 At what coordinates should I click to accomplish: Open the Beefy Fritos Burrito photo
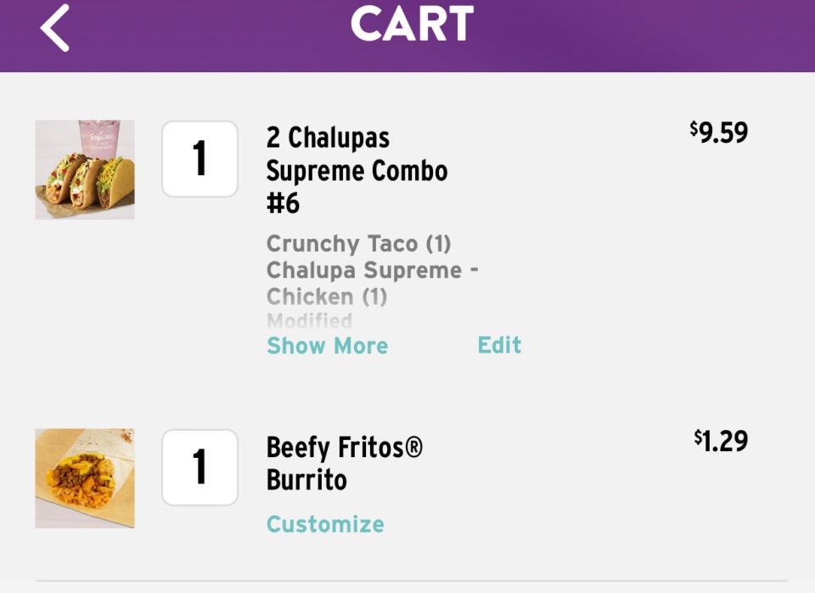85,478
